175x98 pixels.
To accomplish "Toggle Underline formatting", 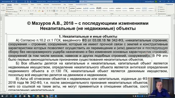I will [x=25, y=11].
